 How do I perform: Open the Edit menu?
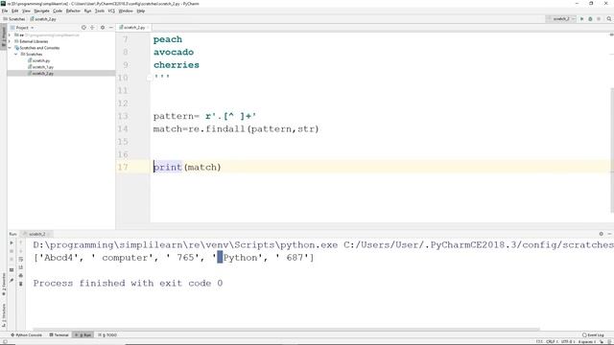15,11
